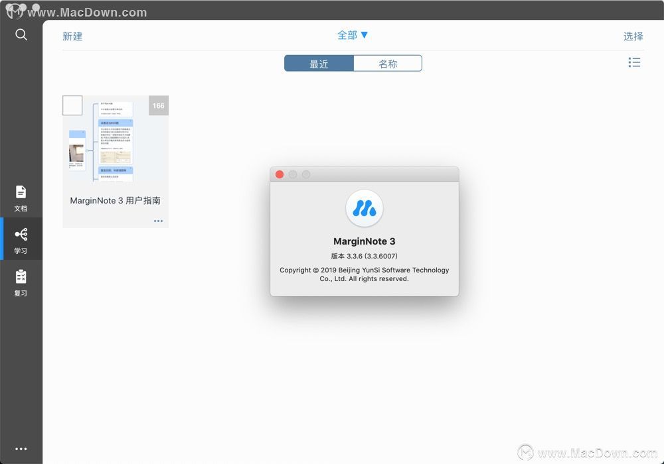
Task: Sort notebooks by 最近 tab
Action: coord(319,64)
